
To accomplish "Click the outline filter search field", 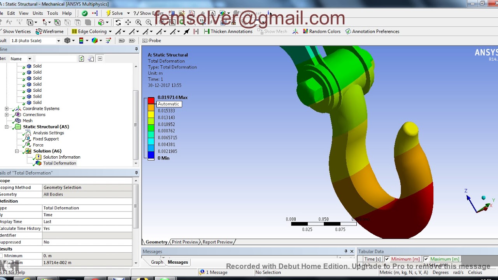I will (56, 59).
